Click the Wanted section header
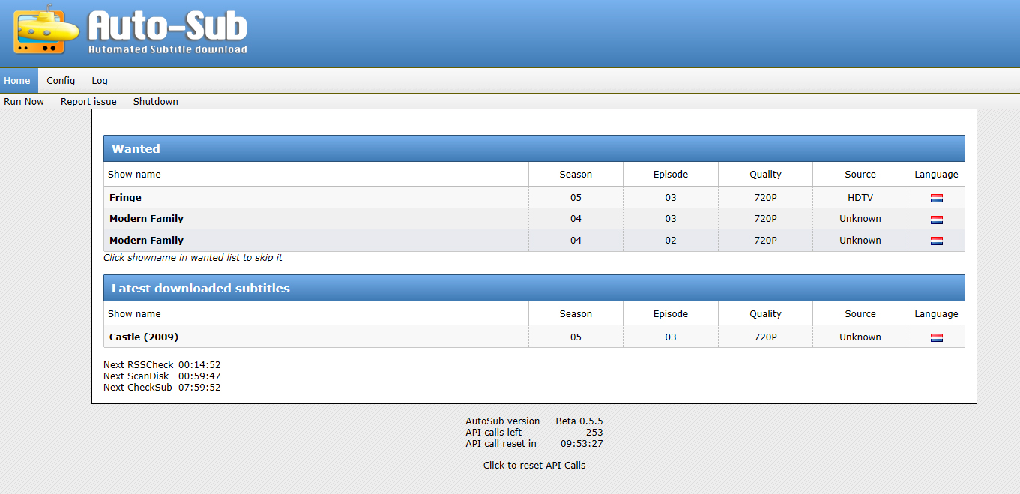 pyautogui.click(x=136, y=149)
